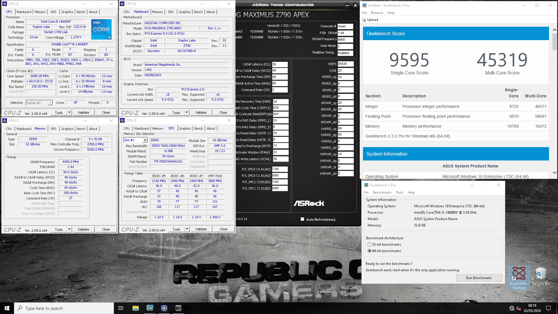Expand the Tools arrow in the Mainboard window
The height and width of the screenshot is (314, 558).
point(187,113)
